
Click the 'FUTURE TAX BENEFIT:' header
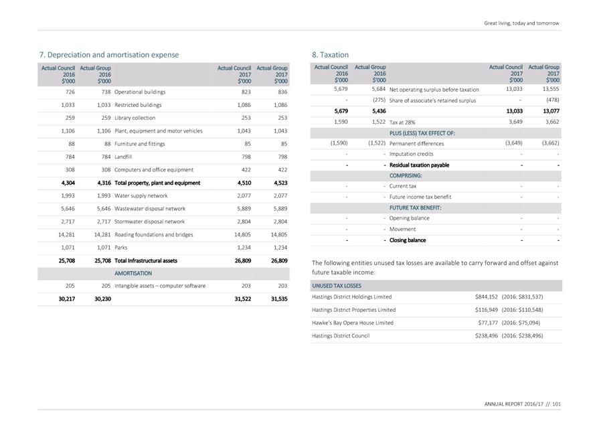tap(415, 208)
